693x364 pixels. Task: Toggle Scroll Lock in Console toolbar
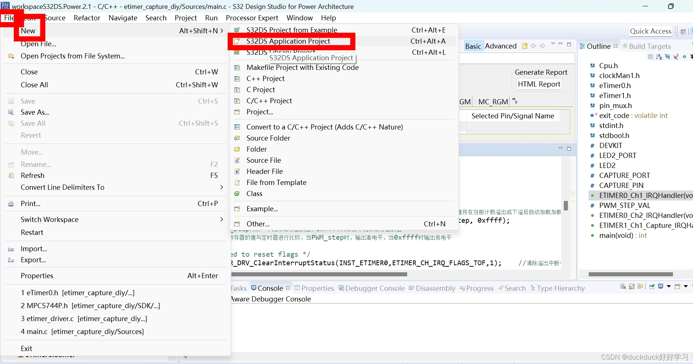point(632,286)
